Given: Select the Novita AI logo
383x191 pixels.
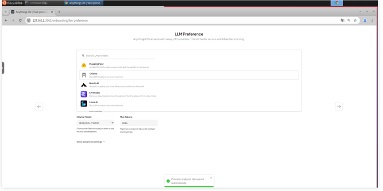Looking at the screenshot, I should coord(84,85).
